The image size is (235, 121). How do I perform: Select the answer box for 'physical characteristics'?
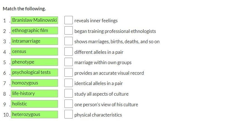(x=68, y=114)
